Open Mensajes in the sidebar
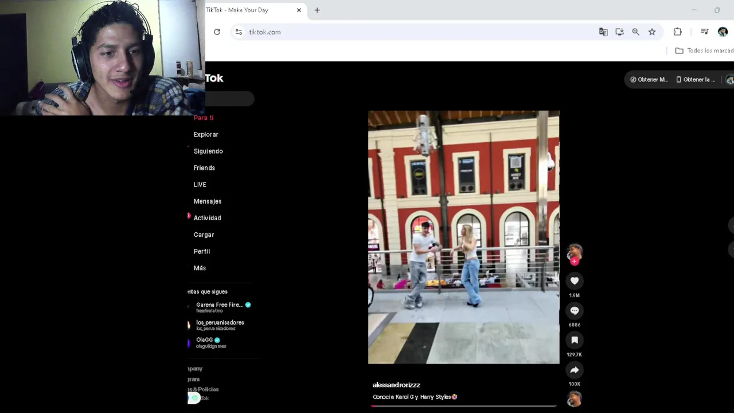 tap(208, 201)
